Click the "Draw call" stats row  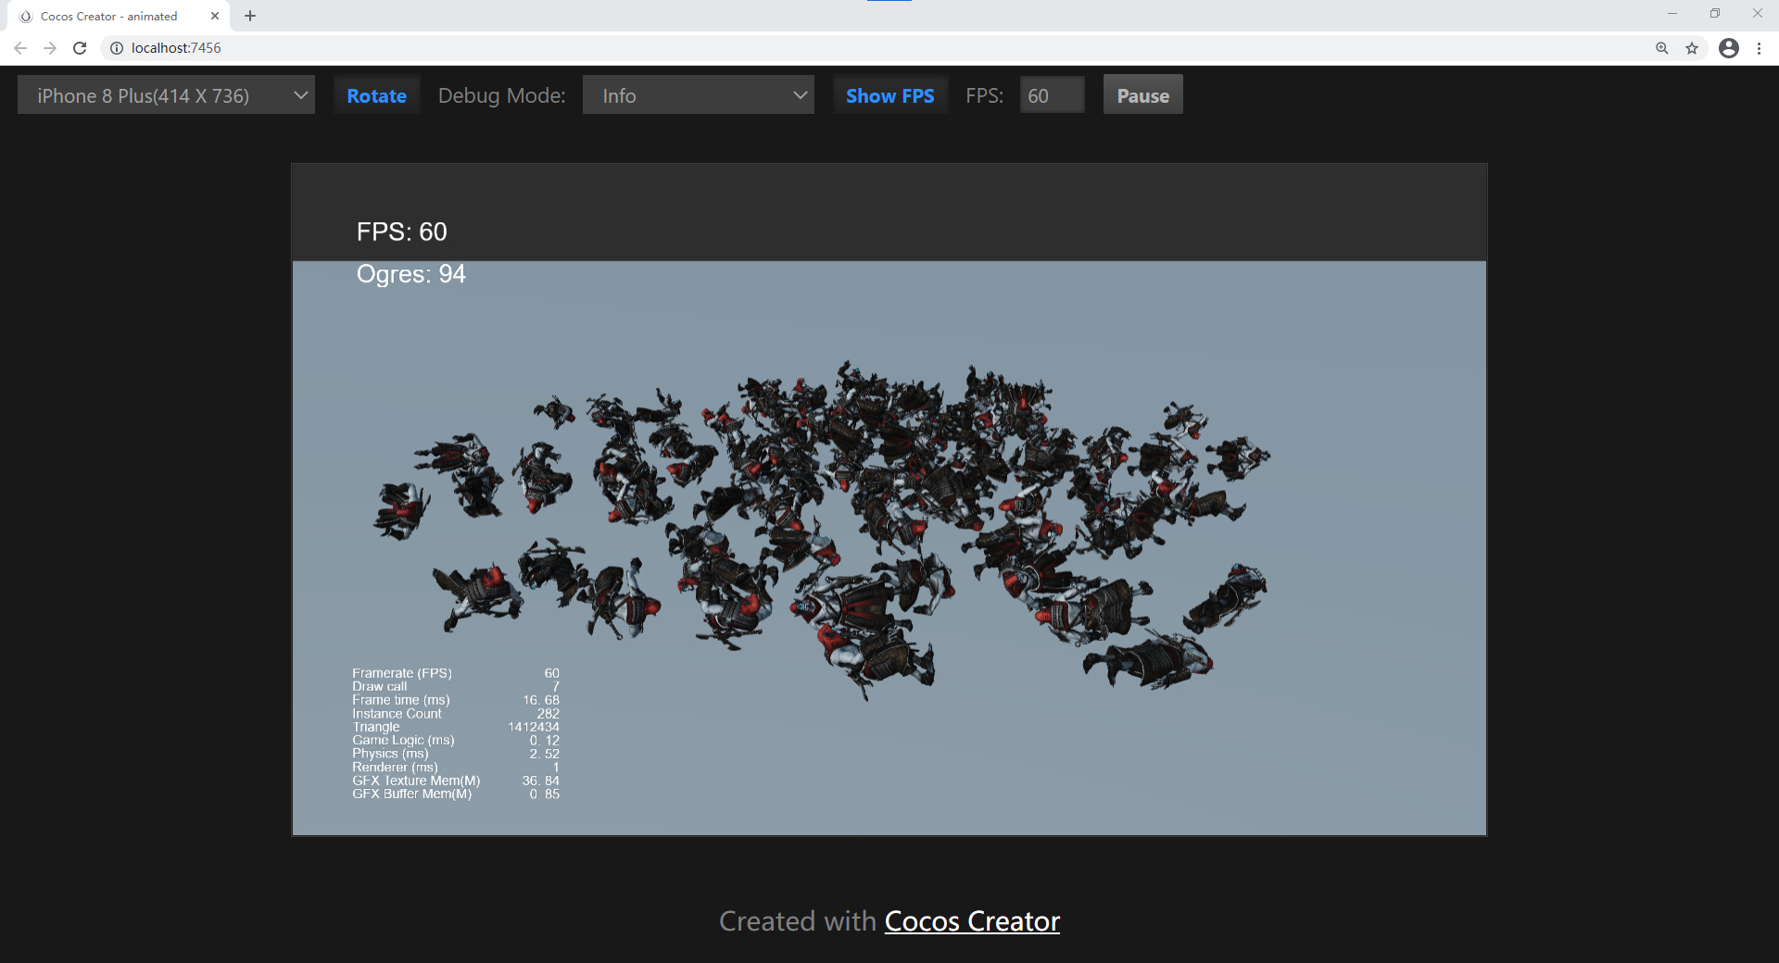(x=456, y=686)
